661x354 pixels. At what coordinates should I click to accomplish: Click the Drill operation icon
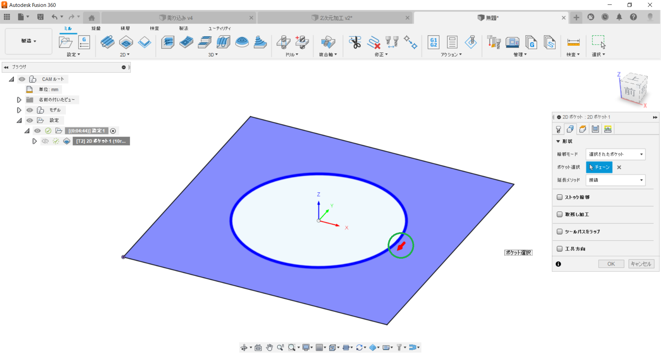[283, 42]
